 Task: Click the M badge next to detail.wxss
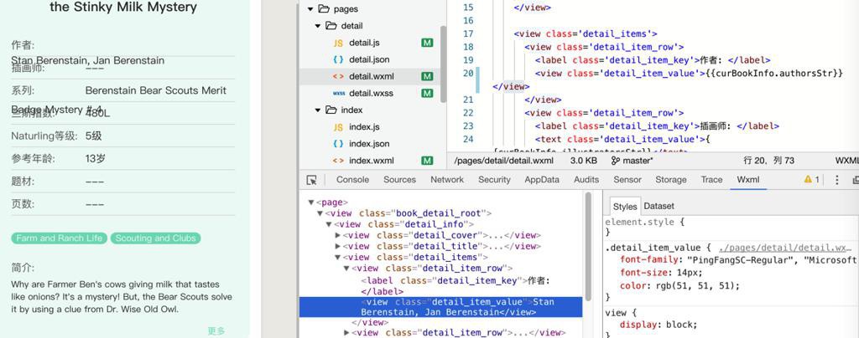tap(427, 94)
